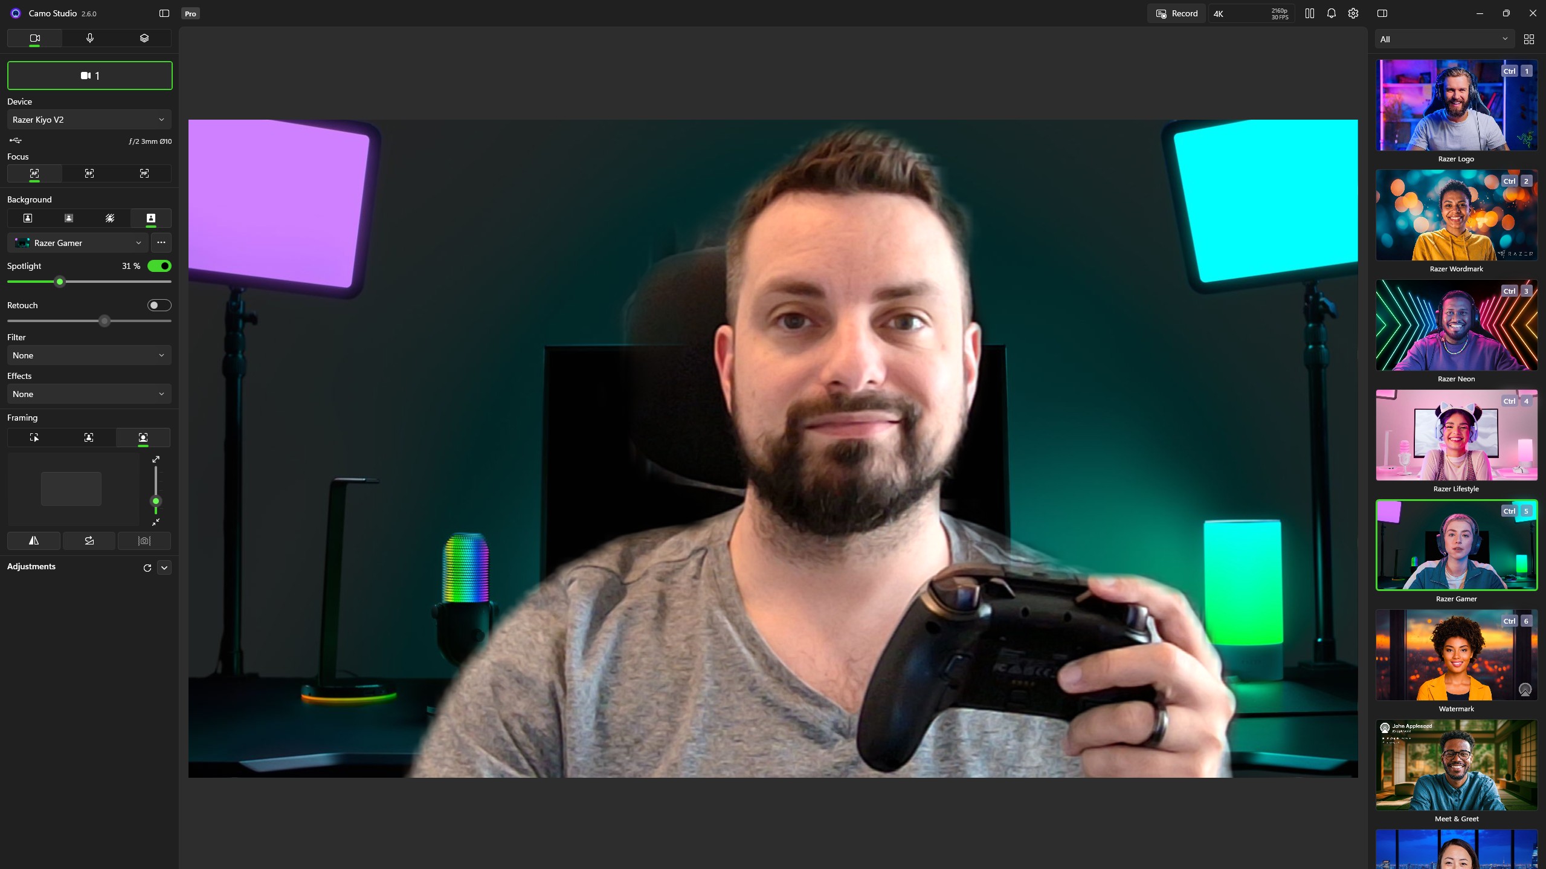Open the All presets filter dropdown
This screenshot has width=1546, height=869.
click(x=1443, y=39)
